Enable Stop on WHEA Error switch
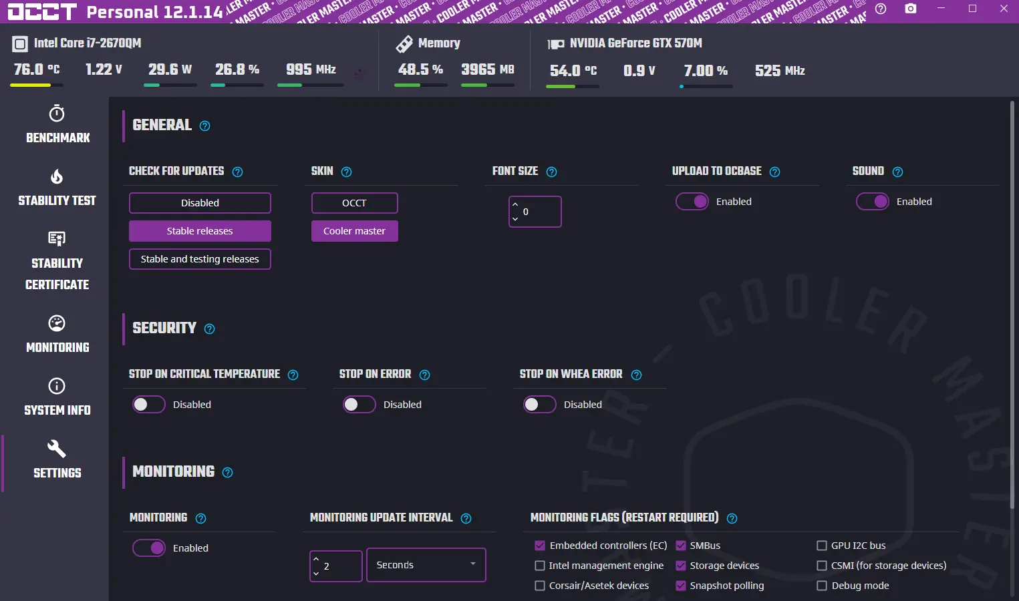This screenshot has height=601, width=1019. (x=540, y=405)
